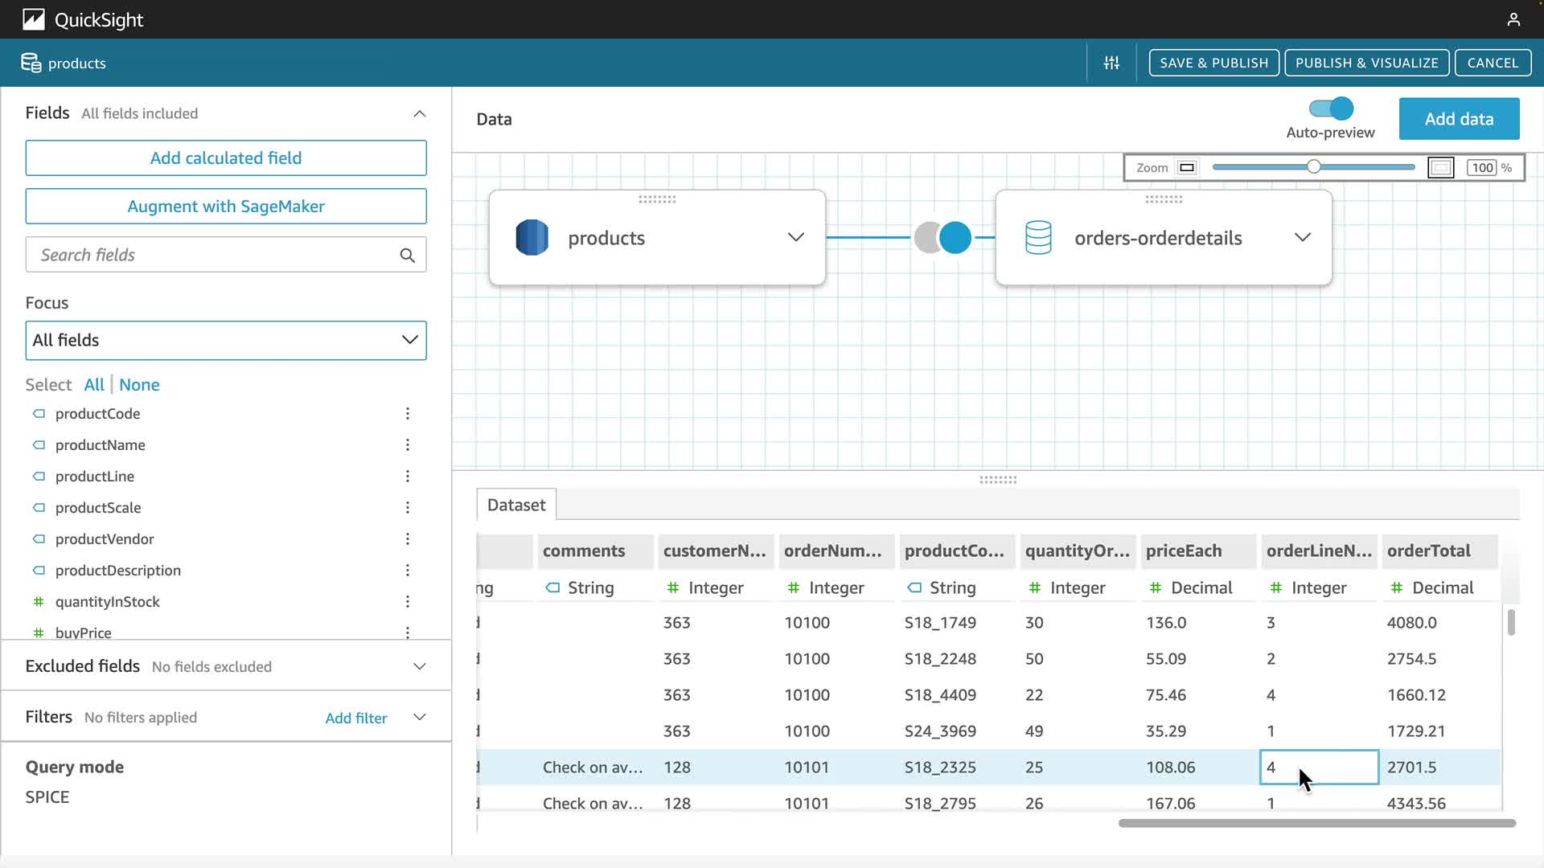Click the zoom slider handle

pyautogui.click(x=1313, y=167)
